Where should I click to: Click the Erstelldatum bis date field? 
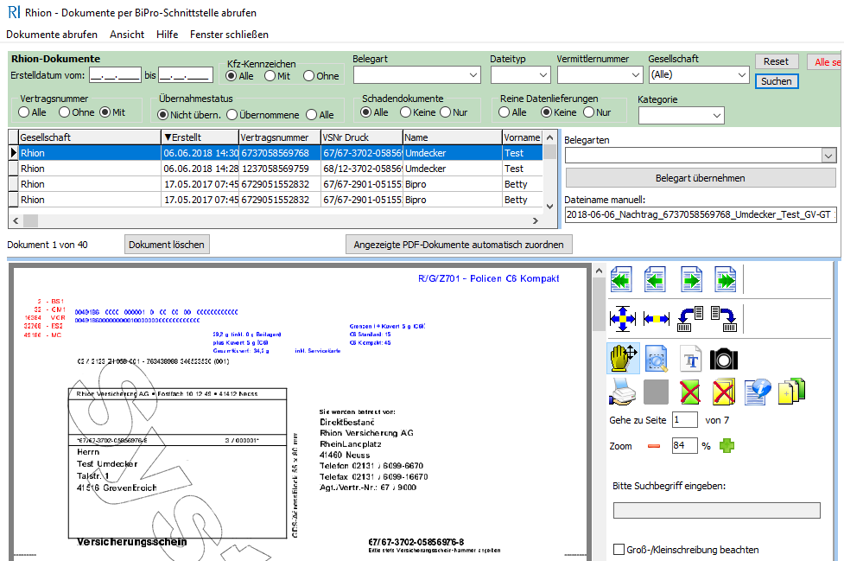[186, 75]
